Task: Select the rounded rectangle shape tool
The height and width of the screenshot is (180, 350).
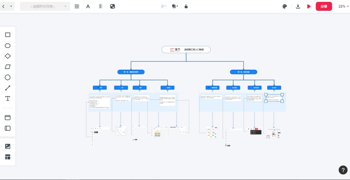Action: click(x=8, y=46)
